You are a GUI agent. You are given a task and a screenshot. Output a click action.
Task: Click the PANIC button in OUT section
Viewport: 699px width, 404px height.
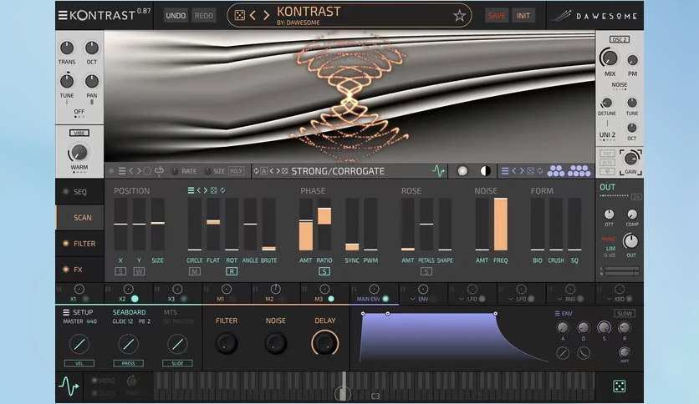[x=608, y=239]
